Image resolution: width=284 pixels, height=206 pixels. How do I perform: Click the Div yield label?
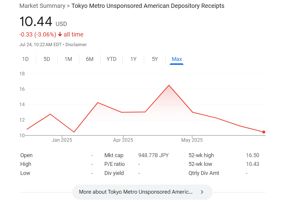point(114,173)
